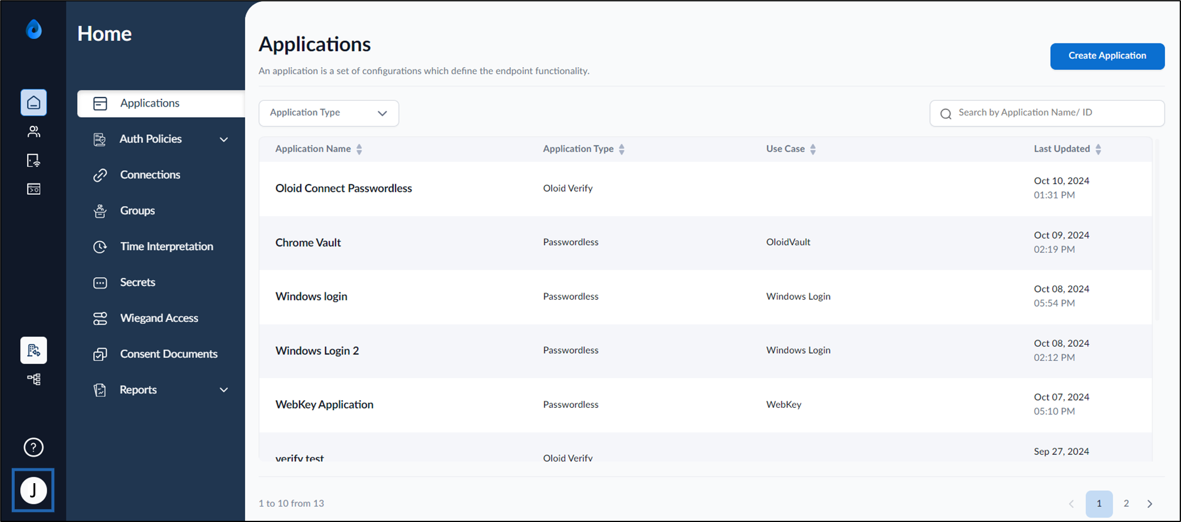Viewport: 1181px width, 522px height.
Task: Open Consent Documents in the sidebar
Action: pyautogui.click(x=169, y=354)
